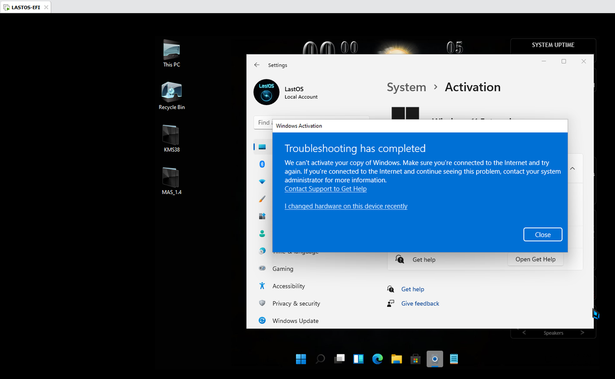
Task: Click the Apps sidebar icon
Action: tap(262, 216)
